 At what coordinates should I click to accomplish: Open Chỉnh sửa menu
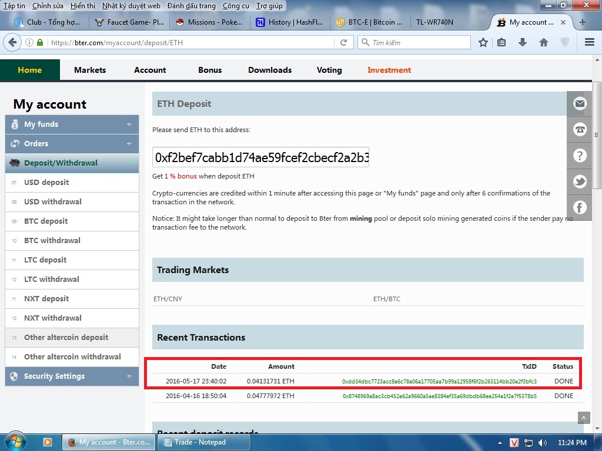pos(48,6)
